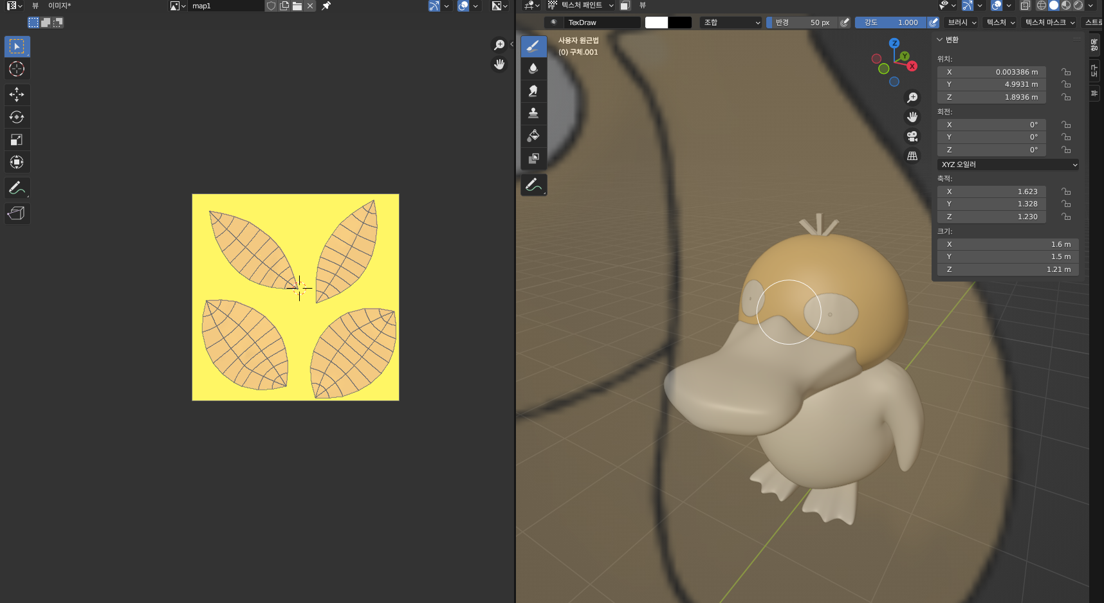
Task: Open the image browse dropdown beside map1
Action: (x=178, y=6)
